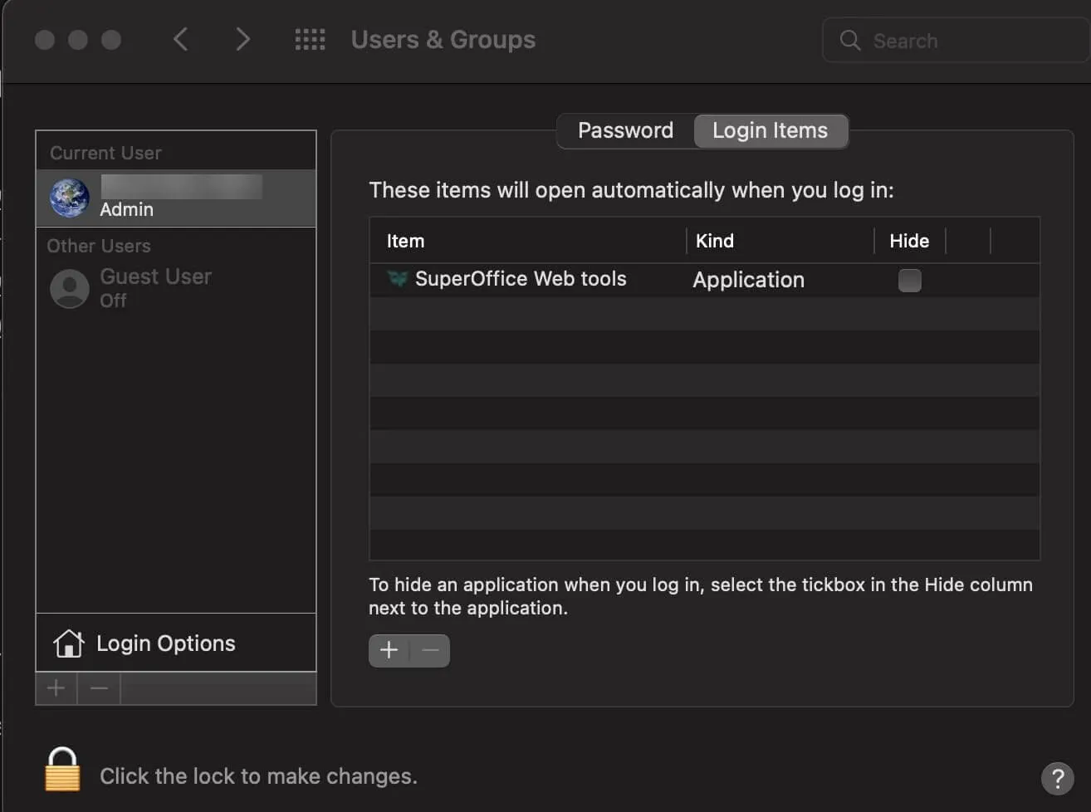The image size is (1091, 812).
Task: Show all preferences grid icon
Action: (x=310, y=39)
